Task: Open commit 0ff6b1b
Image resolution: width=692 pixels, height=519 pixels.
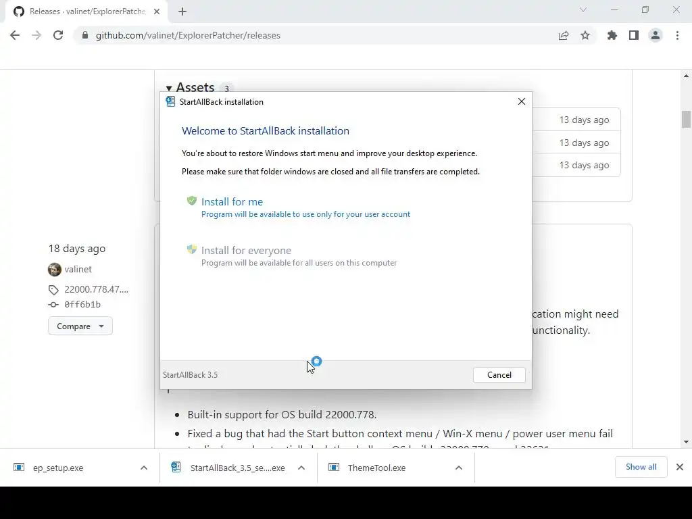Action: coord(82,305)
